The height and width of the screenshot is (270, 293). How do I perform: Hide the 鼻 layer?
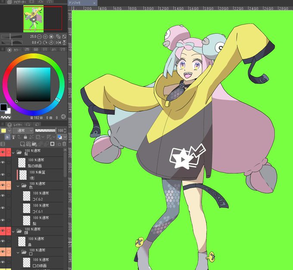[x=3, y=241]
